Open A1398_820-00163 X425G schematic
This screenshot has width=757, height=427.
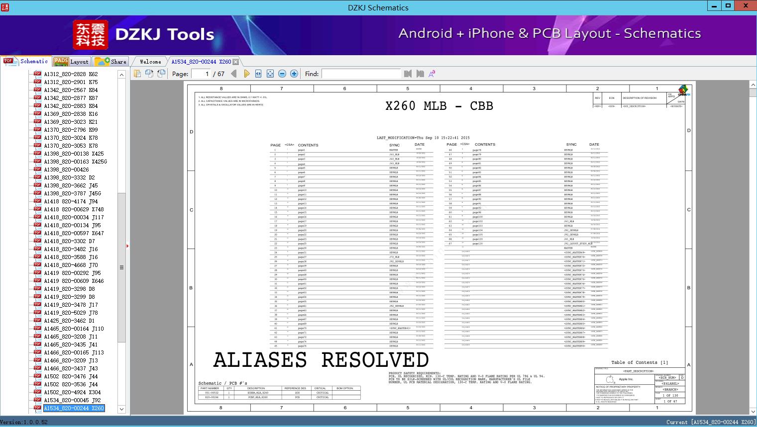[x=75, y=162]
